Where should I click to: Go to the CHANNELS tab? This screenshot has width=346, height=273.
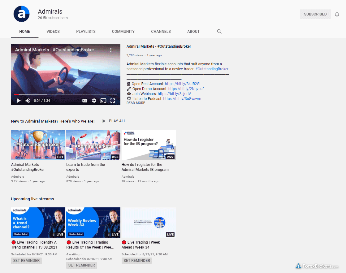[161, 32]
